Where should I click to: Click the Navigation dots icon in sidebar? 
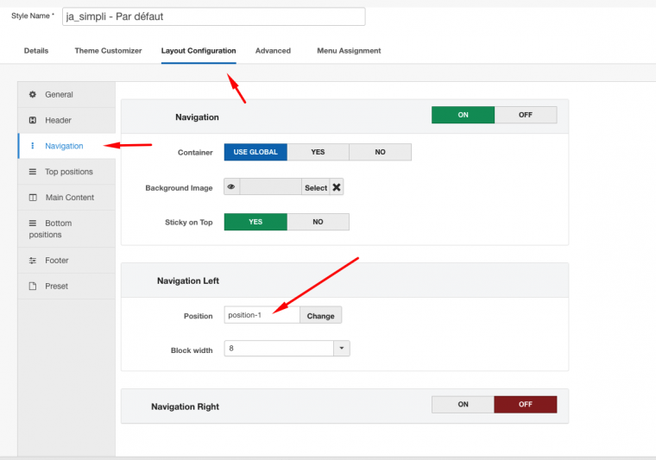pos(32,146)
